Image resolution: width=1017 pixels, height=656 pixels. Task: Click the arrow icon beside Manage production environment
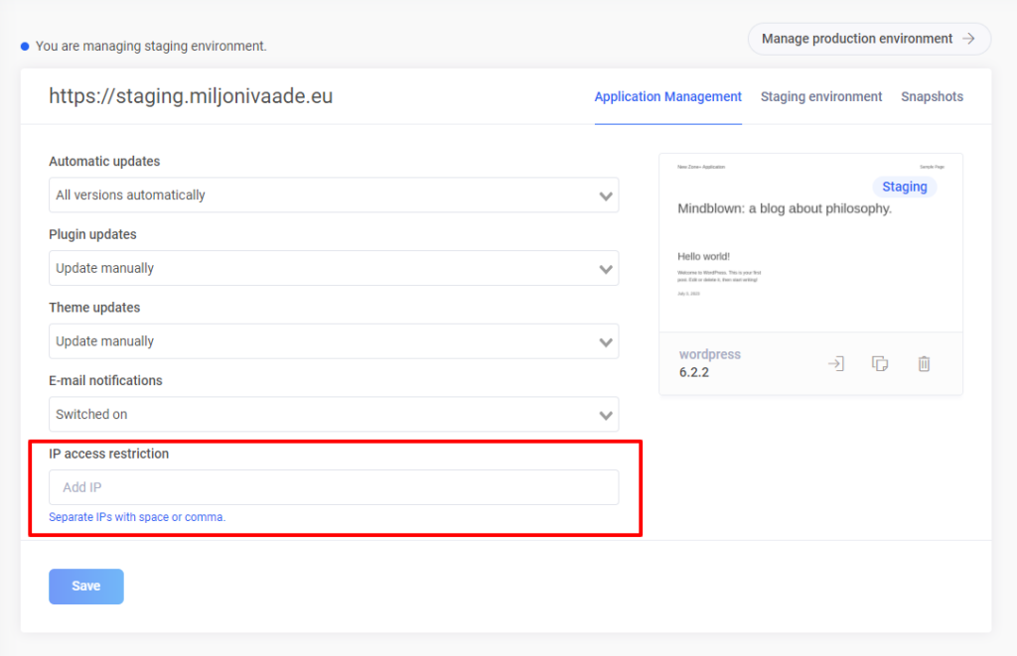pos(969,39)
